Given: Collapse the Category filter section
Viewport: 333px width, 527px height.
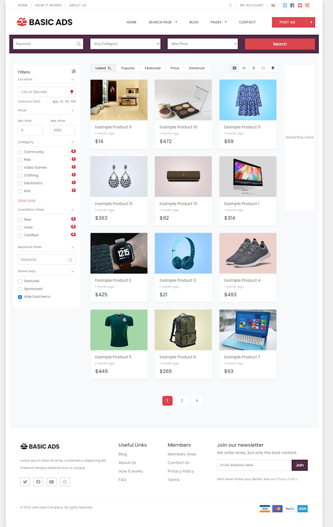Looking at the screenshot, I should tap(72, 143).
